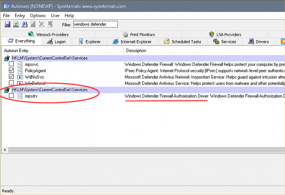The image size is (285, 195).
Task: Click the second Services registry key icon
Action: pyautogui.click(x=7, y=90)
